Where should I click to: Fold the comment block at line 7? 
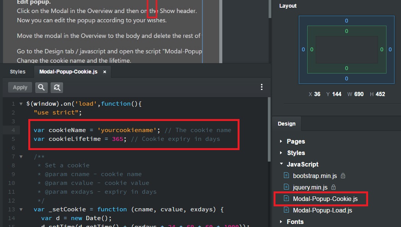pos(21,157)
